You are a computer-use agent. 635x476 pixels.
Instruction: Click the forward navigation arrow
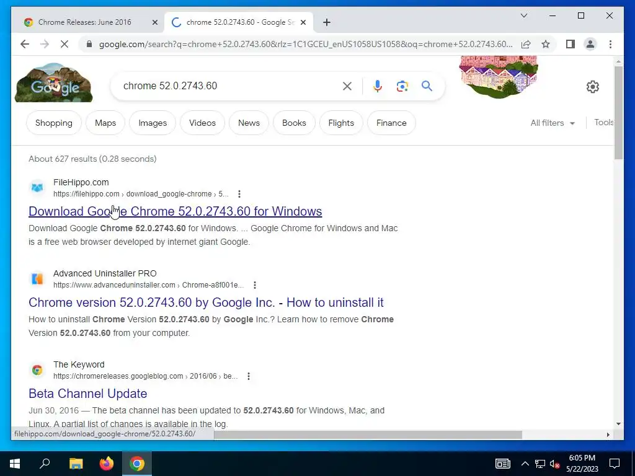pos(45,44)
